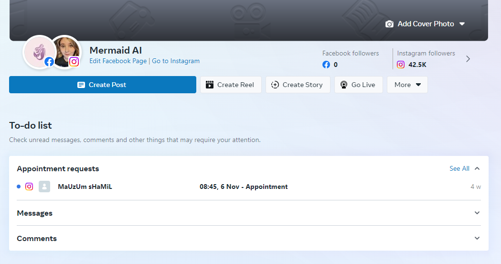Screen dimensions: 501x264
Task: Click the Messages heading
Action: [x=34, y=213]
